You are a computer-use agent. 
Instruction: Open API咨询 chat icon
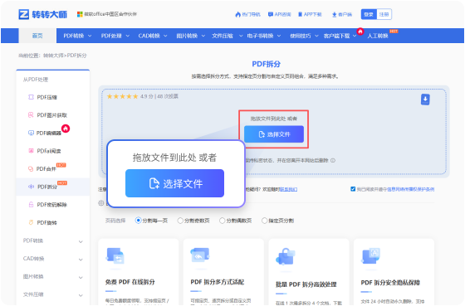point(271,14)
